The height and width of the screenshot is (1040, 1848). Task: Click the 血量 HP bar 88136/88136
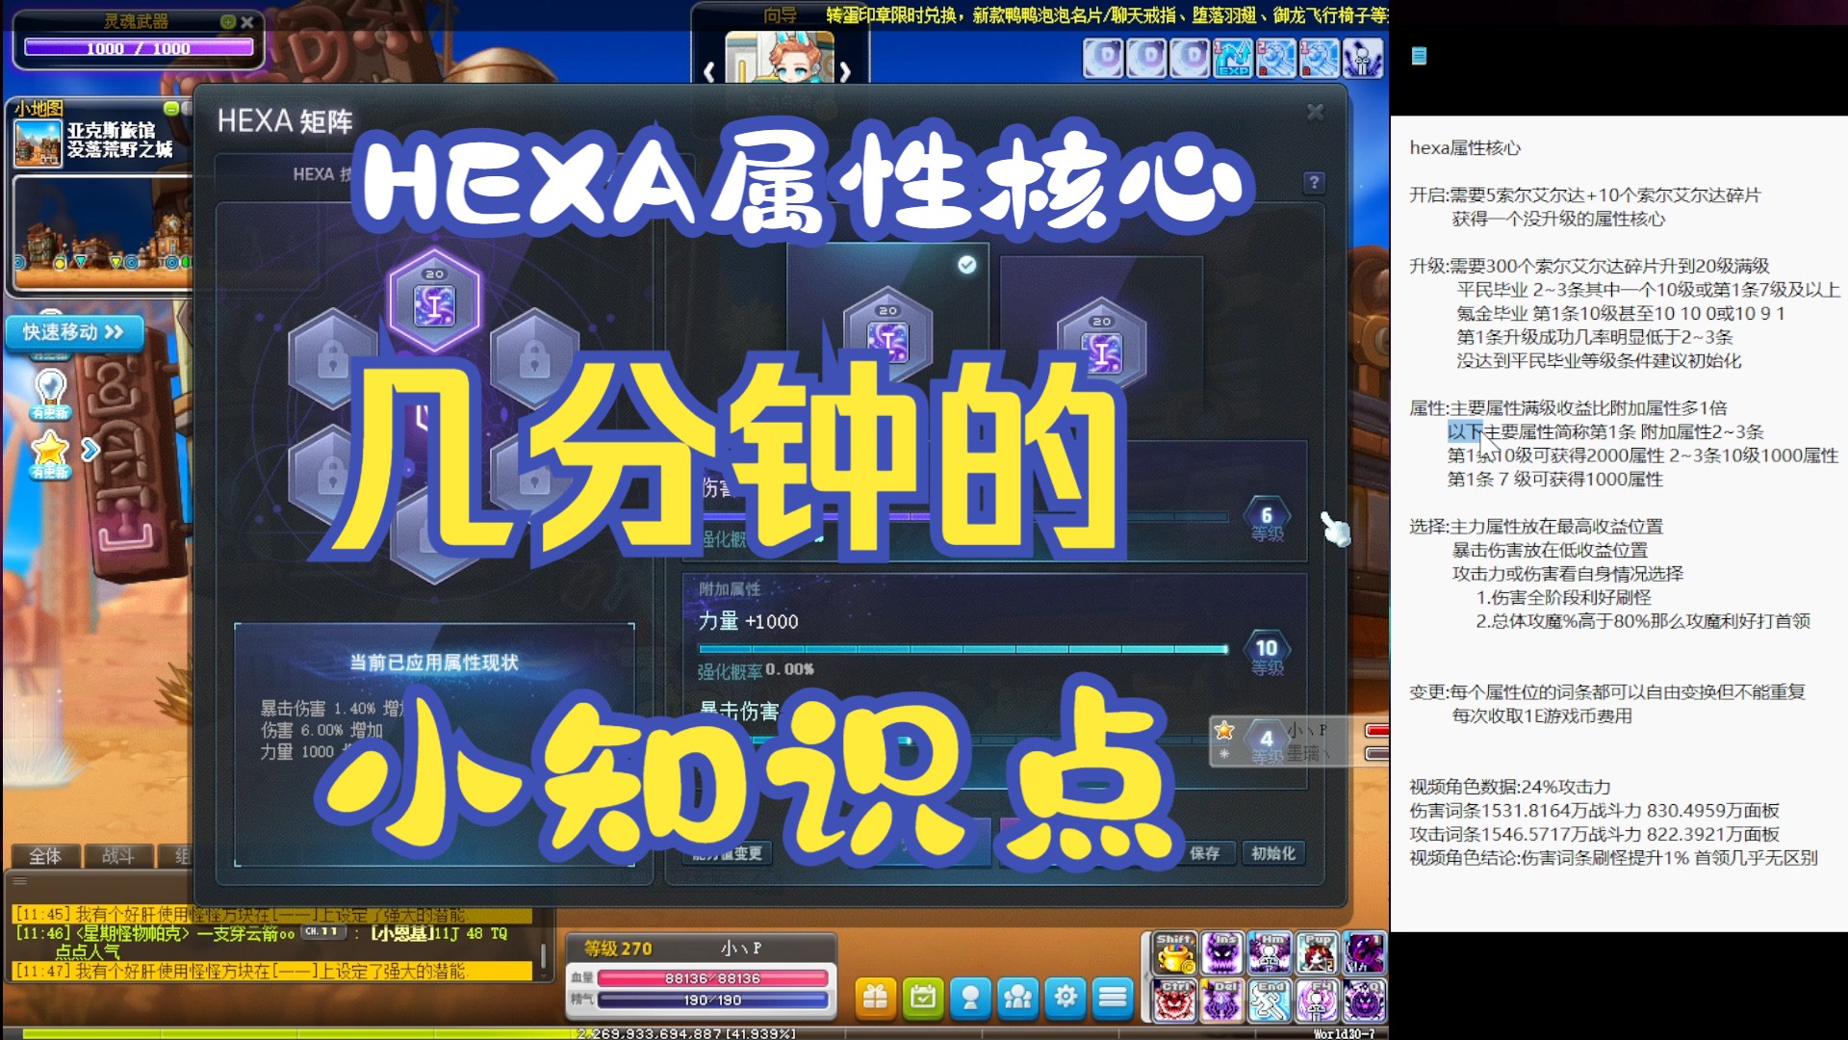point(712,978)
